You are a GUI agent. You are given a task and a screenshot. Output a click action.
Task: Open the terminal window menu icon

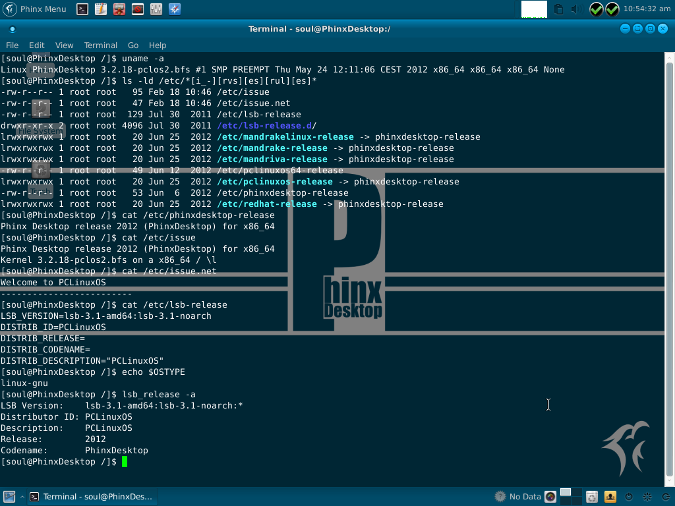(x=13, y=29)
